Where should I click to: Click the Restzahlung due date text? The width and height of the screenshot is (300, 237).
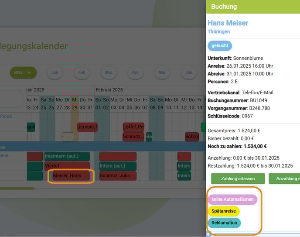tap(250, 166)
